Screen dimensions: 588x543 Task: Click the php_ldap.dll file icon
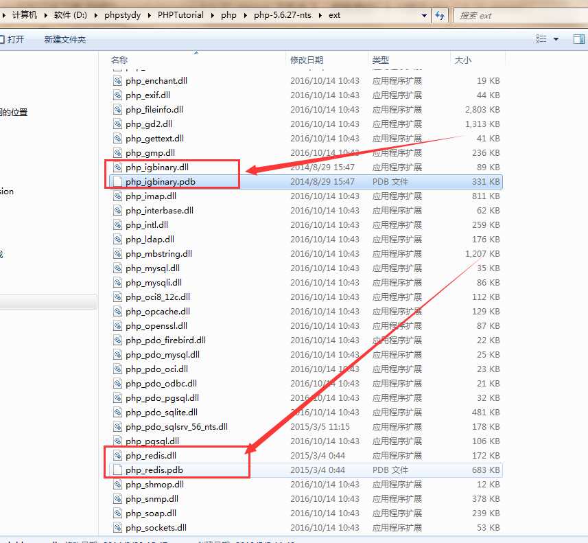pos(118,240)
